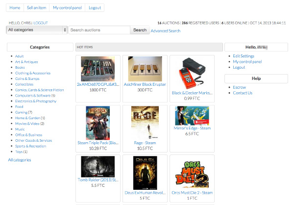This screenshot has height=205, width=294.
Task: Open the AsicMiner Block Erupter image
Action: (145, 69)
